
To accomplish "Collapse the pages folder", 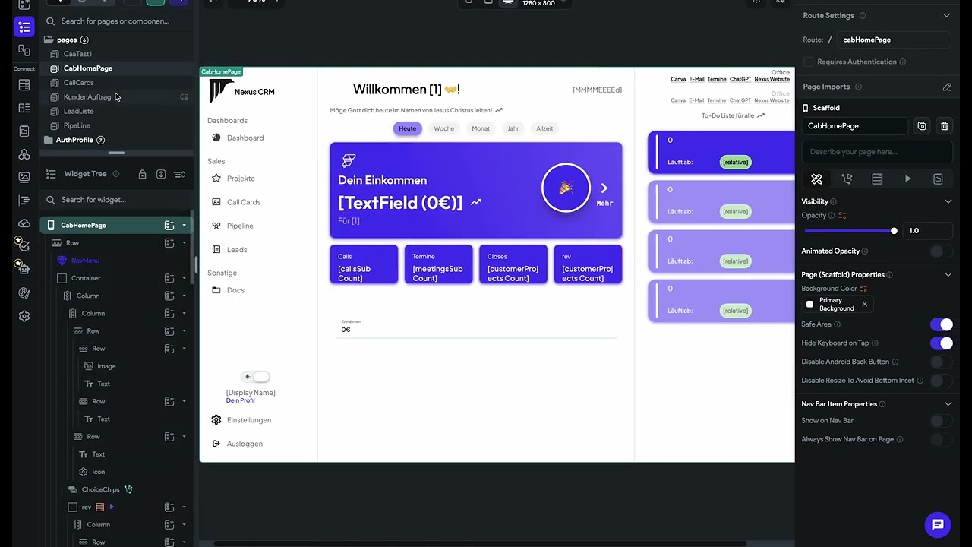I will (49, 40).
